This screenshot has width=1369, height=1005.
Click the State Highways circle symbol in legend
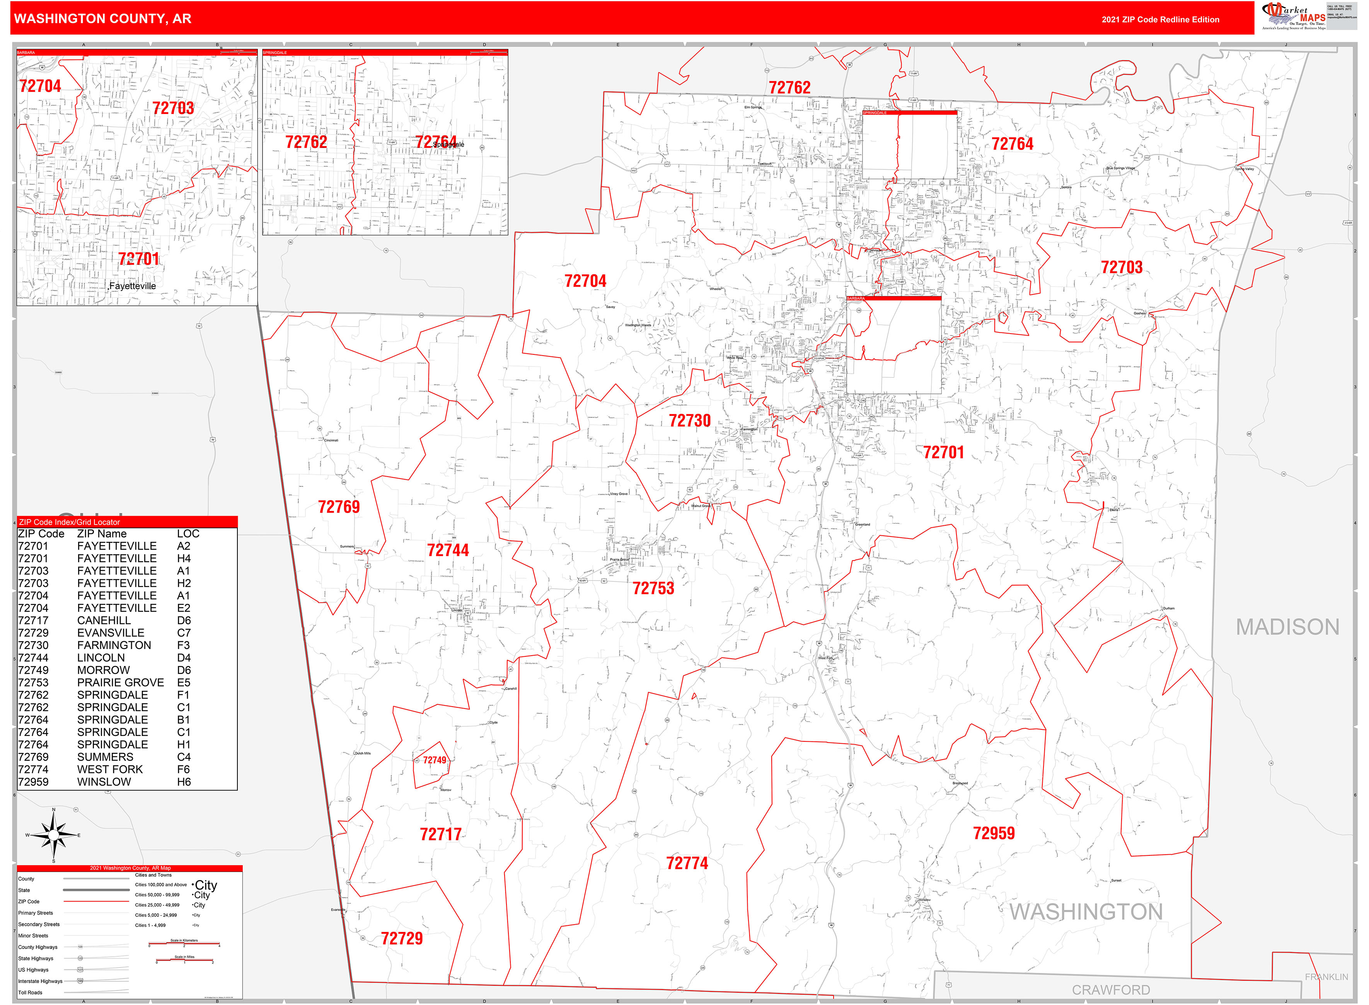coord(80,958)
